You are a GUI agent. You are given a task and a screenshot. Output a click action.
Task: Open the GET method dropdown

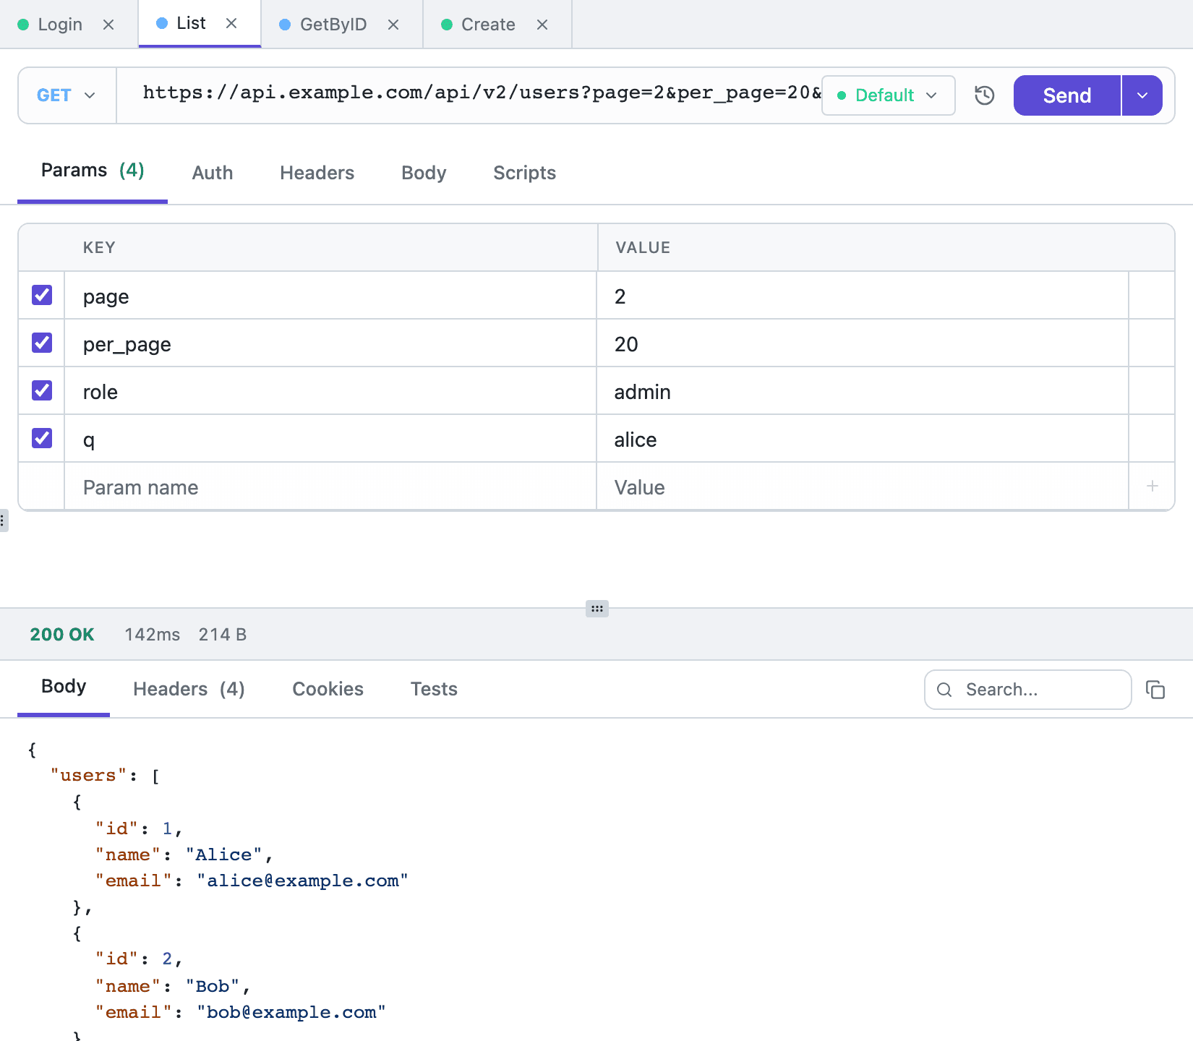[x=67, y=95]
